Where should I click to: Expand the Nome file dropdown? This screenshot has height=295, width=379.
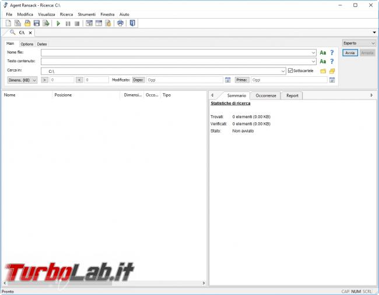pyautogui.click(x=313, y=52)
